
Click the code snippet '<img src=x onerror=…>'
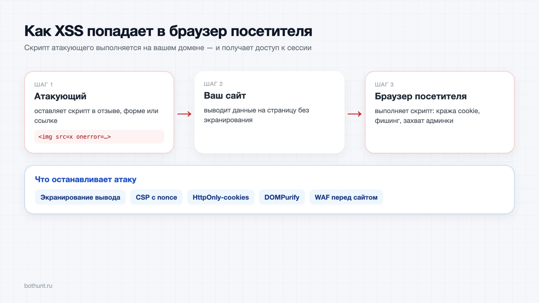99,137
